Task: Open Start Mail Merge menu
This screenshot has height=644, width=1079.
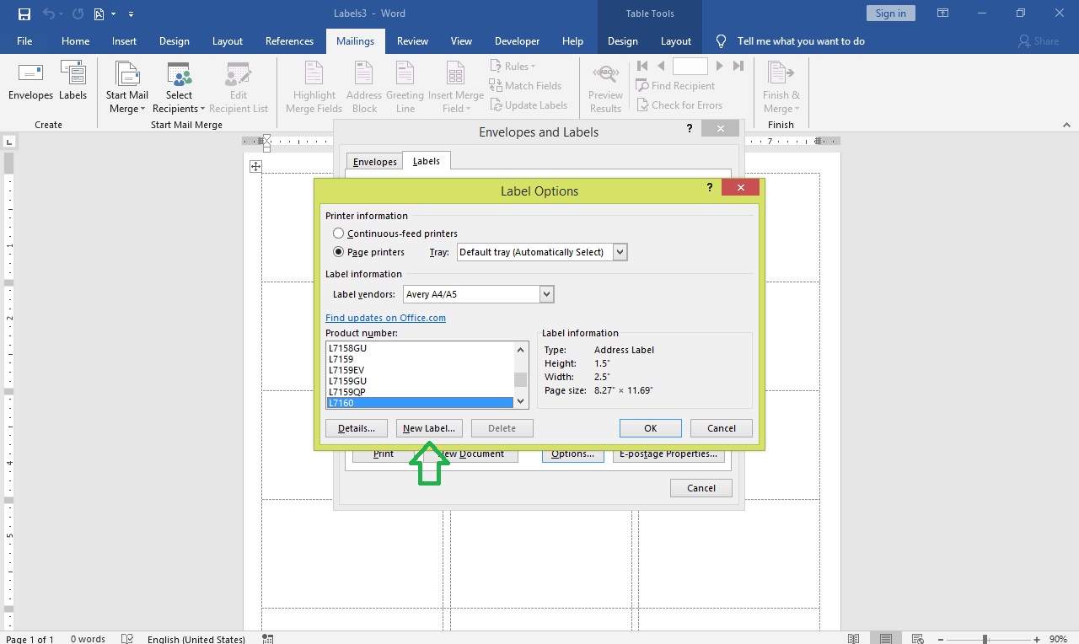Action: click(x=126, y=89)
